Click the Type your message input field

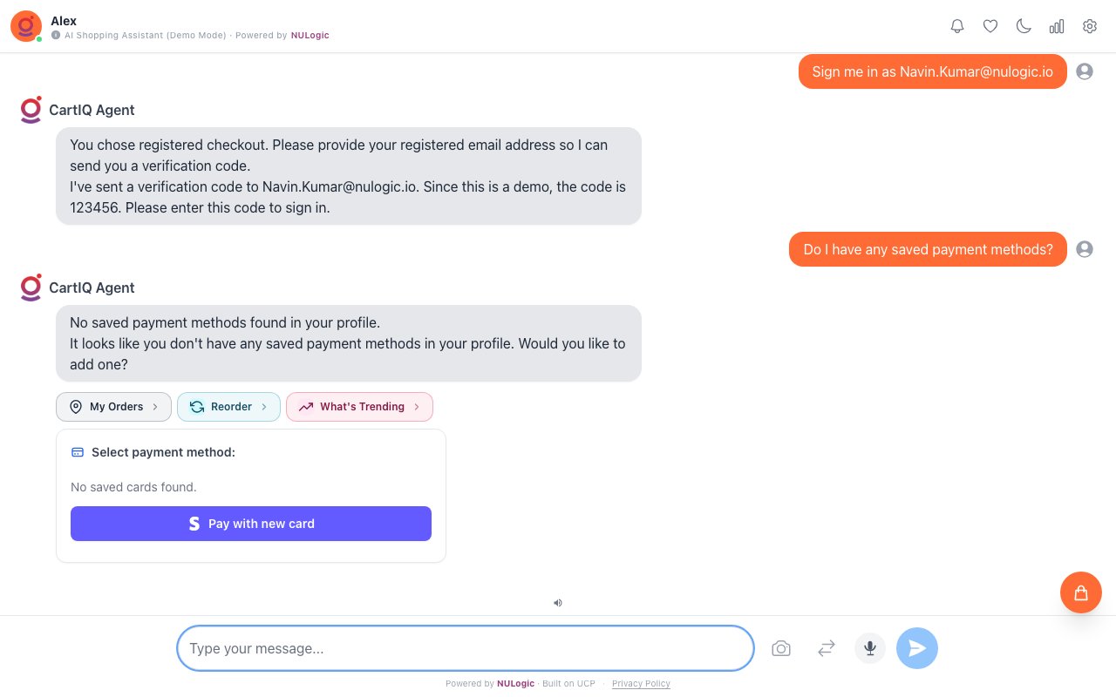click(x=465, y=648)
